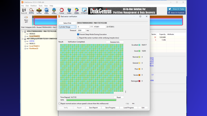Click the New Partition icon
The image size is (207, 116).
tap(54, 11)
